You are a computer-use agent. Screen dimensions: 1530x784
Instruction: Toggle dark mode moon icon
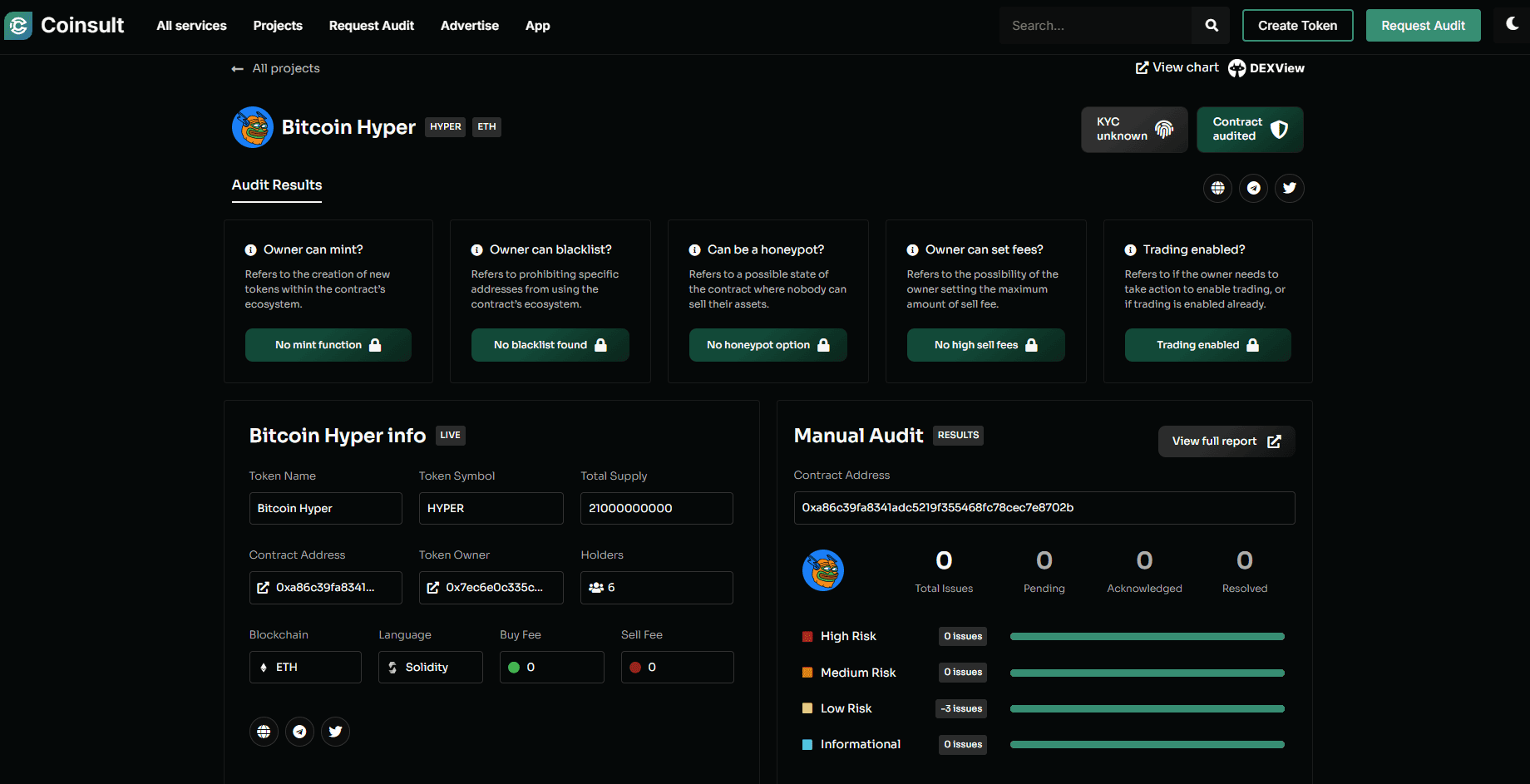(1512, 24)
